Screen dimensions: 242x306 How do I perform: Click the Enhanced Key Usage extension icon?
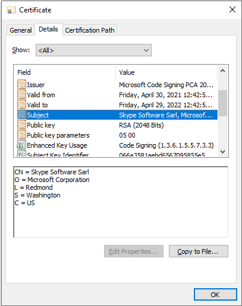(21, 145)
